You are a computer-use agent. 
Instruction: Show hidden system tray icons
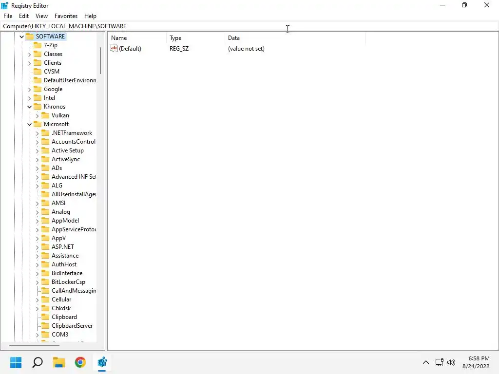425,362
